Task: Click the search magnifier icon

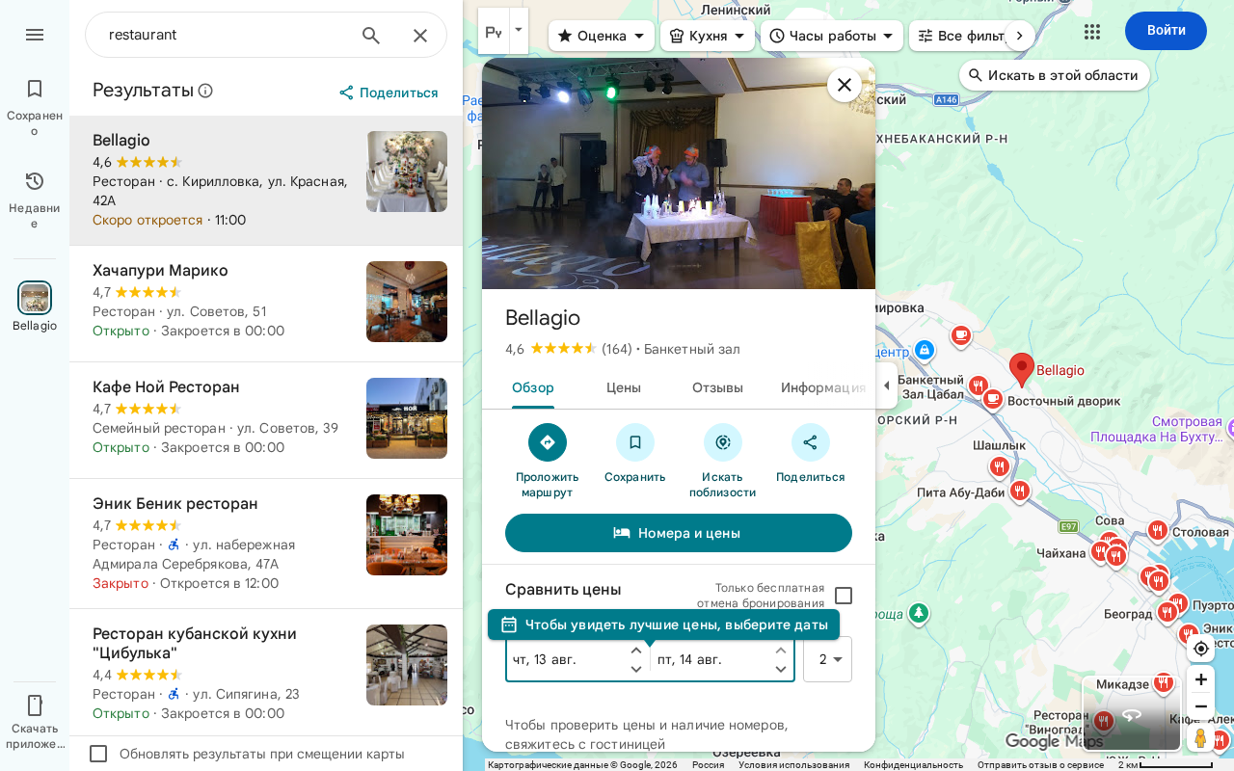Action: click(x=371, y=36)
